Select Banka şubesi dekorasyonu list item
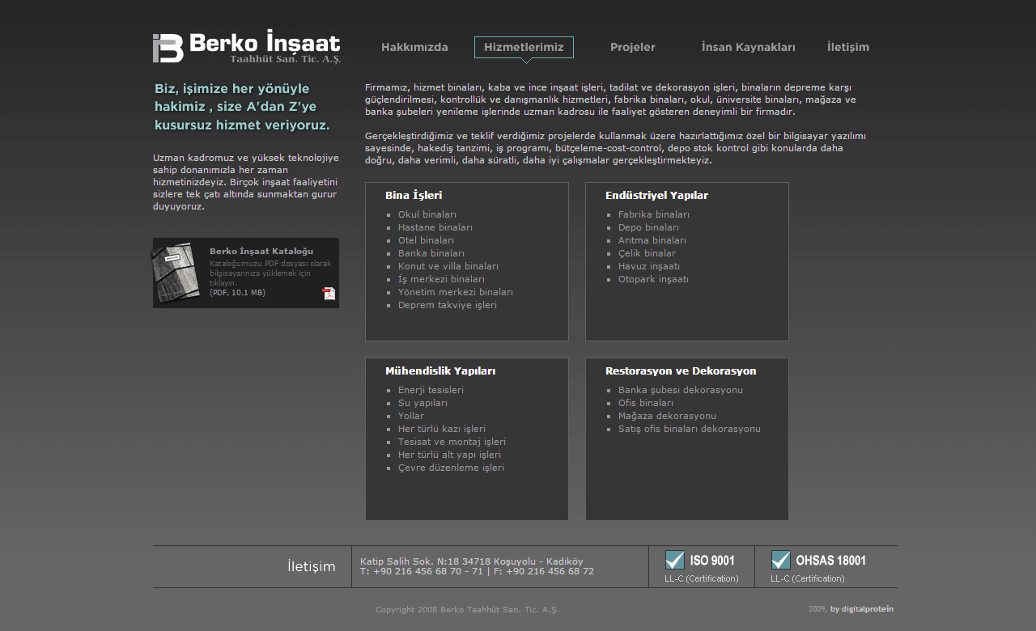 pyautogui.click(x=681, y=390)
